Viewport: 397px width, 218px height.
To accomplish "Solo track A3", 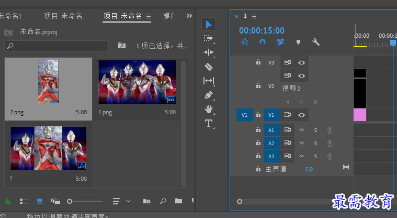I will point(315,156).
